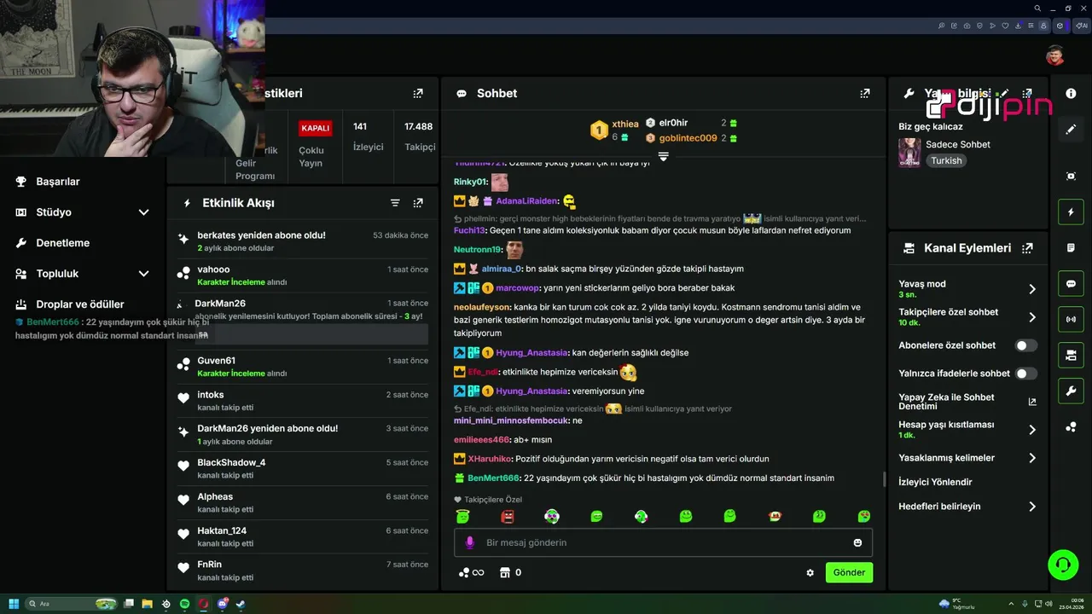Viewport: 1092px width, 614px height.
Task: Toggle the chat bubble icon in right sidebar
Action: point(1071,284)
